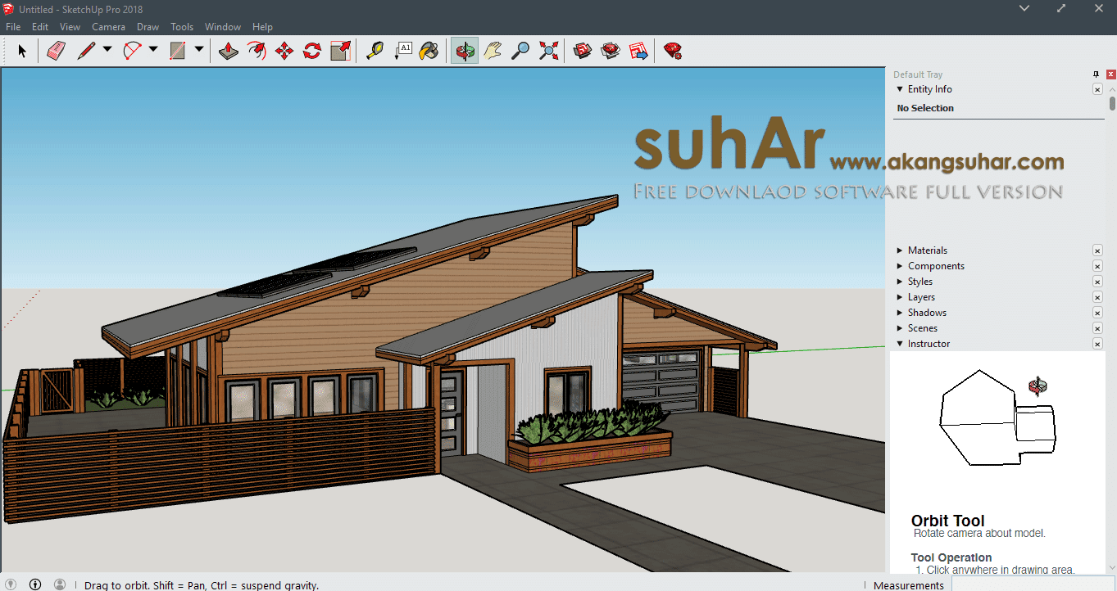Select the Scale tool
Screen dimensions: 1117x591
[x=340, y=51]
